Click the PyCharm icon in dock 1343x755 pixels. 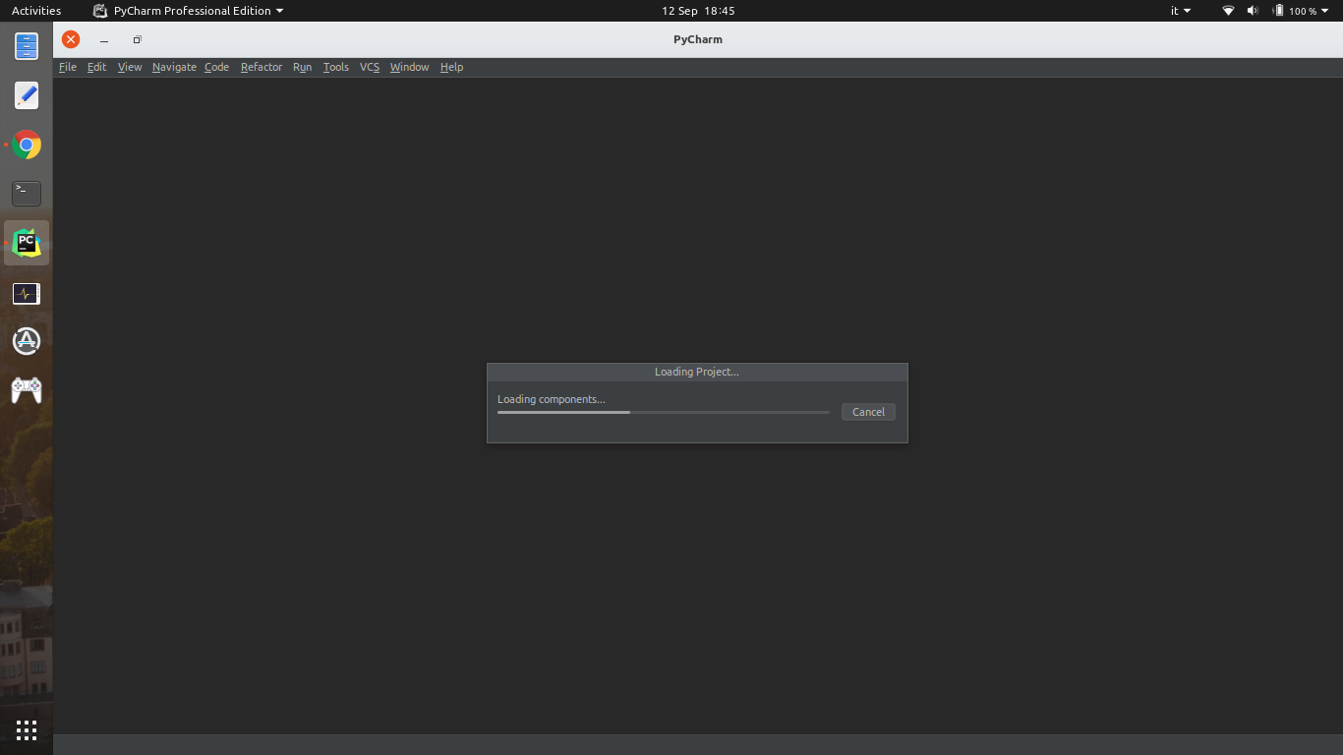pyautogui.click(x=27, y=243)
